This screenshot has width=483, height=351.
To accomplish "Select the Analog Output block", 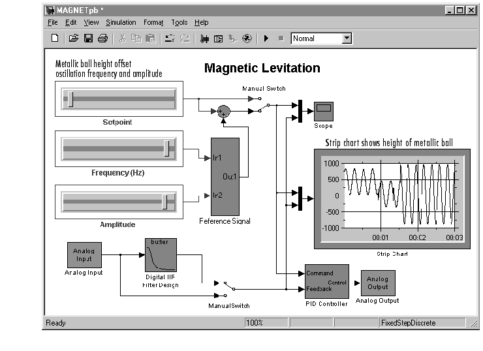I will tap(378, 283).
